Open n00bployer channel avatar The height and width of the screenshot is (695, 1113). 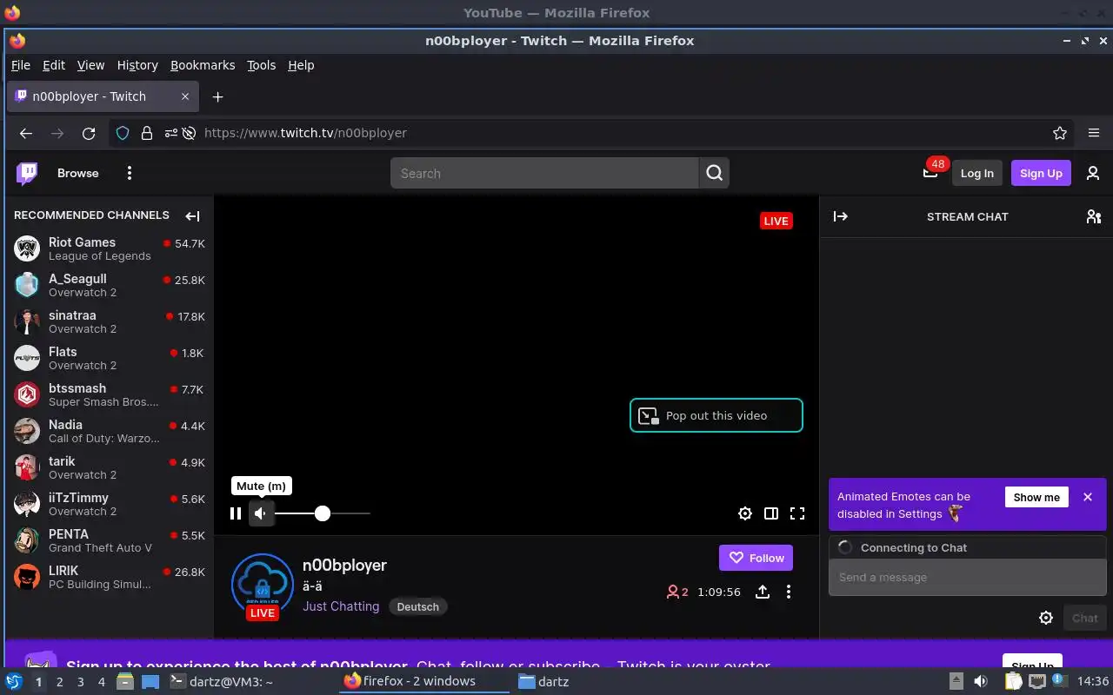262,585
